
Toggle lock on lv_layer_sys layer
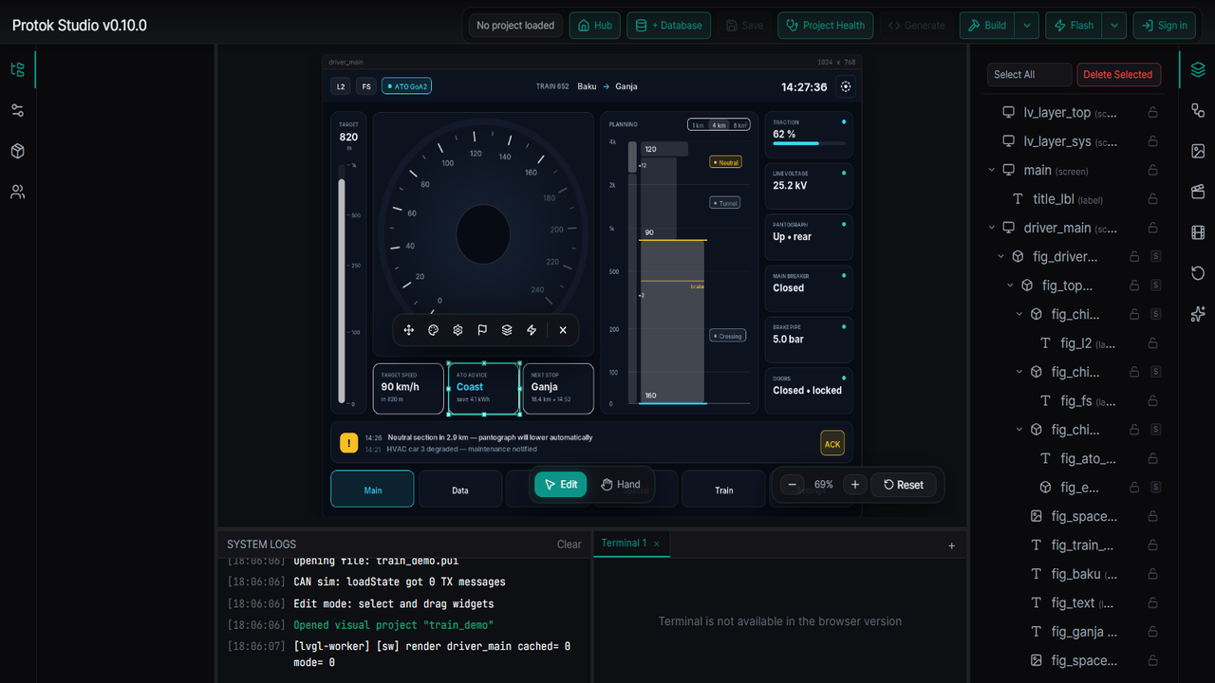pos(1153,141)
